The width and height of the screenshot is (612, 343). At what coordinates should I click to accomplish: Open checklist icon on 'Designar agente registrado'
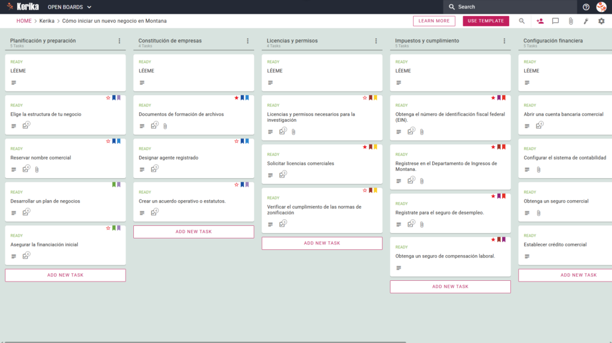point(154,169)
